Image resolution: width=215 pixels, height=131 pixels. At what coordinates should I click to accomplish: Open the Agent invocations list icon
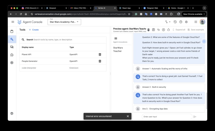[116, 38]
